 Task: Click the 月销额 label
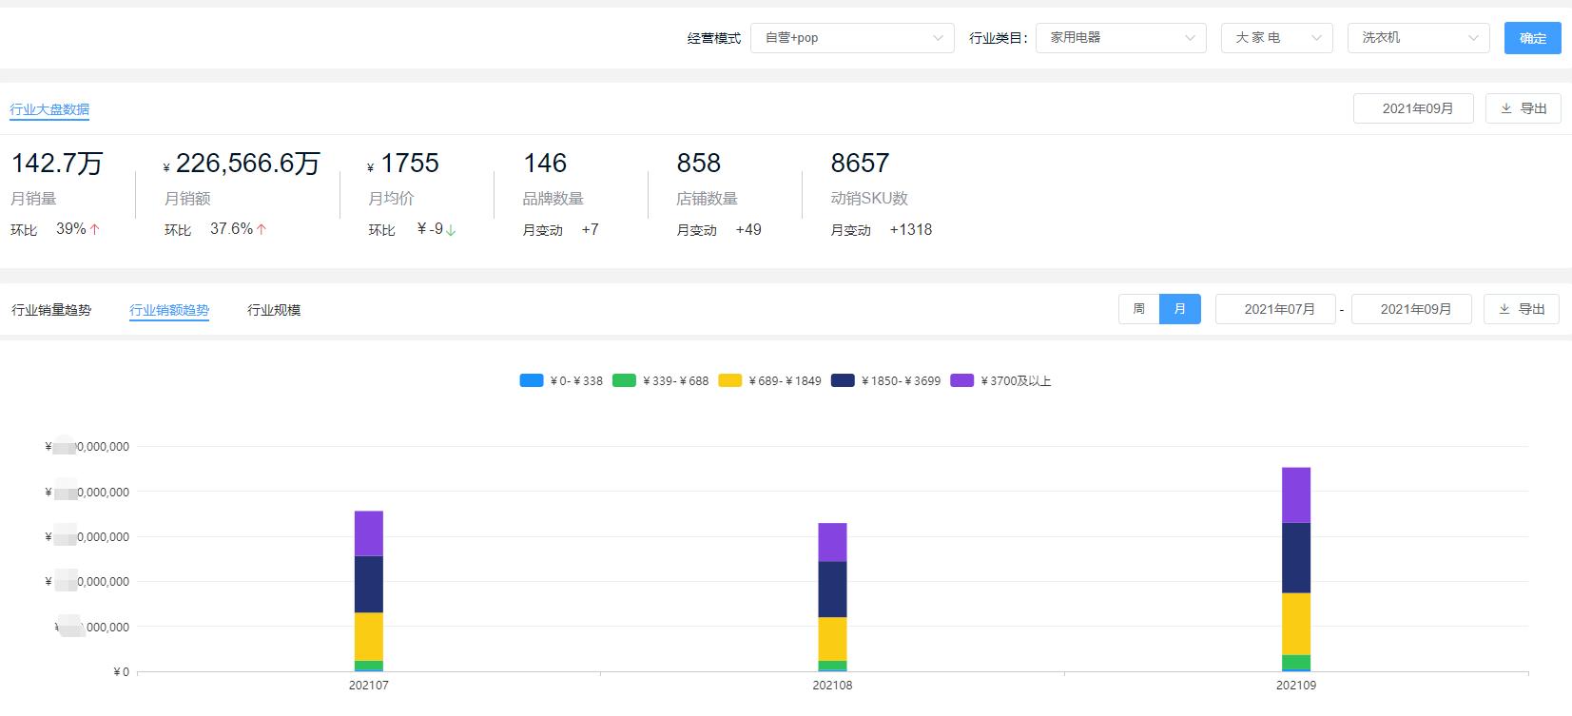click(x=187, y=199)
